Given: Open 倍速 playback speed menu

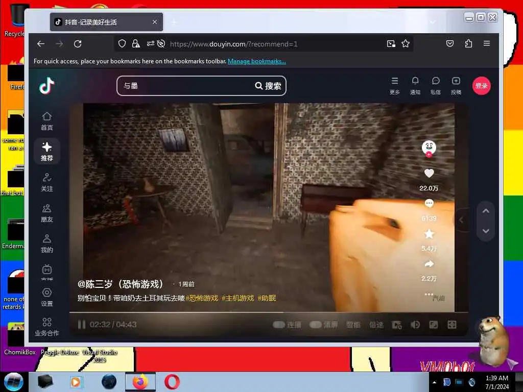Looking at the screenshot, I should (x=376, y=325).
